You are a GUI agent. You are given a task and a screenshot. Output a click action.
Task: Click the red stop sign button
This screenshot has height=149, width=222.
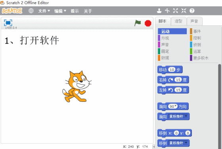coord(148,23)
